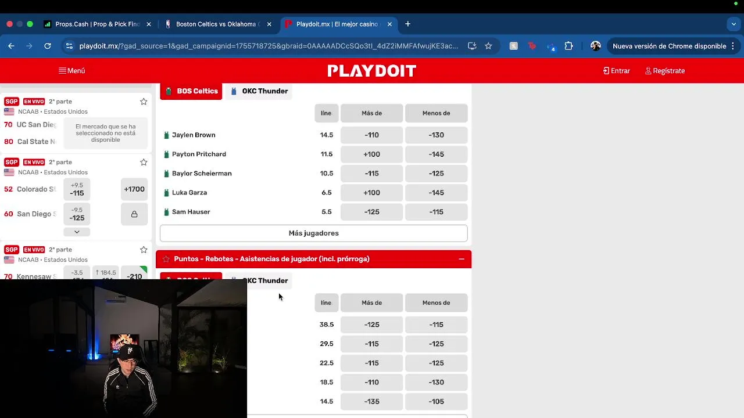Select the OKC Thunder tab in points section
Image resolution: width=744 pixels, height=418 pixels.
pyautogui.click(x=259, y=91)
